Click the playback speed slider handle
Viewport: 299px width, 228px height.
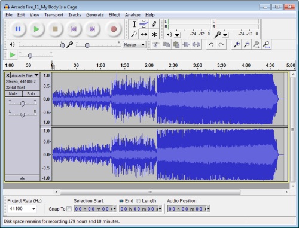coord(30,56)
